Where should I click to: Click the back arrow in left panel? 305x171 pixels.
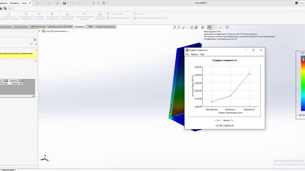(31, 44)
